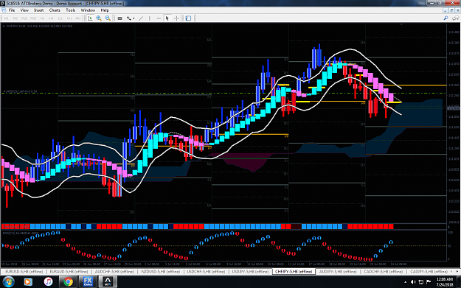
Task: Switch to the NZDUSD-5,H8 chart tab
Action: (x=160, y=272)
